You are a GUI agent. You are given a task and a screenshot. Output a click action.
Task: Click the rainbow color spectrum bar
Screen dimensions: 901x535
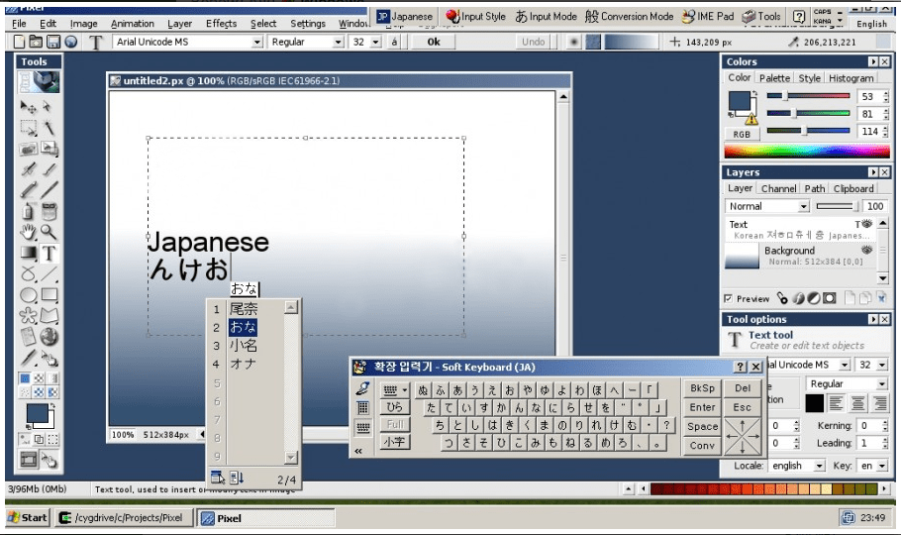tap(807, 152)
